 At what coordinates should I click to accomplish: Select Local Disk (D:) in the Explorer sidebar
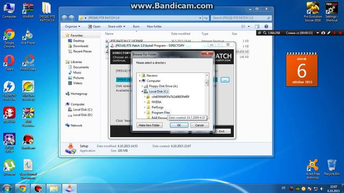tap(83, 115)
